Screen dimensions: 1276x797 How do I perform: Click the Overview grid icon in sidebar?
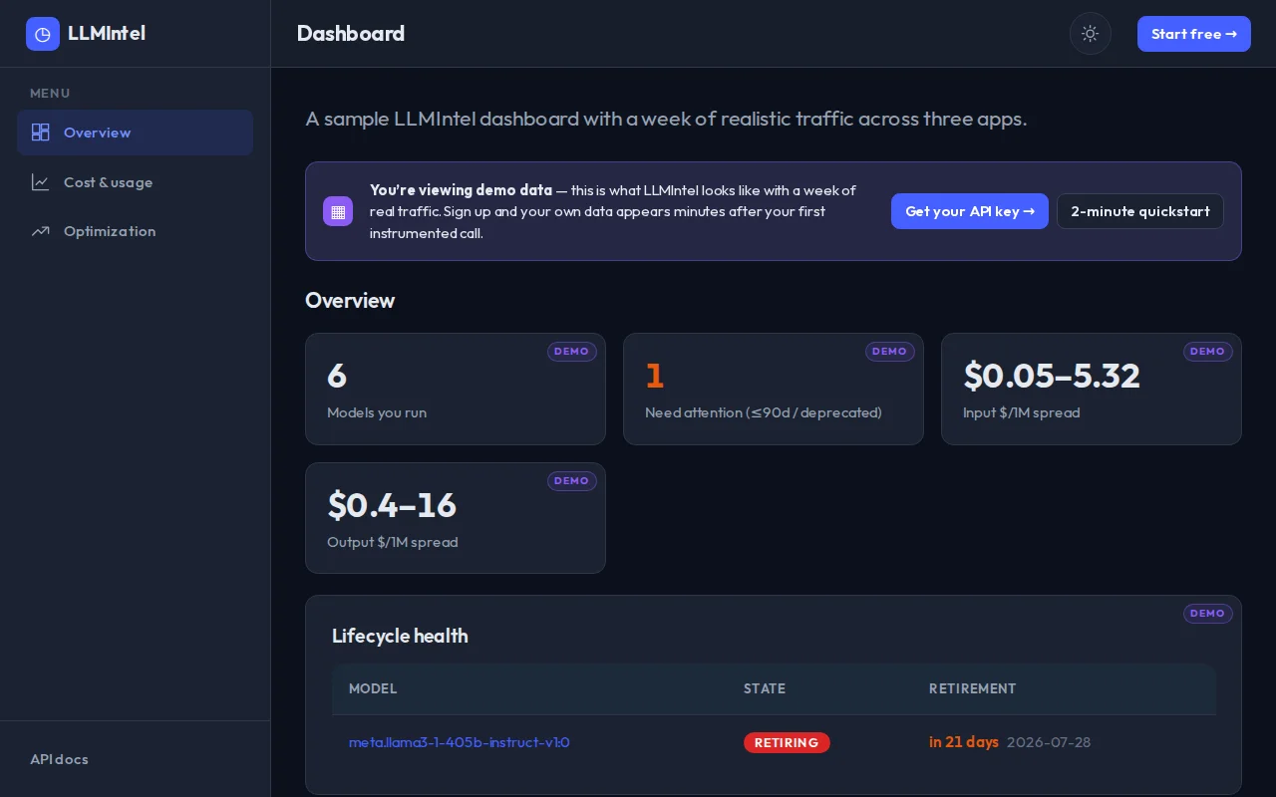[x=41, y=133]
